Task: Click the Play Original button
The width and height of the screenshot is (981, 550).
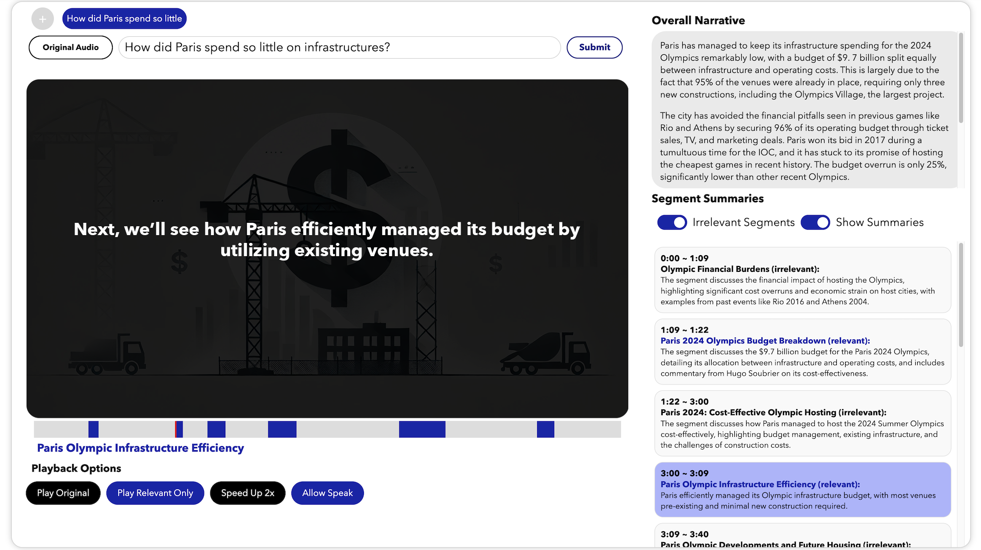Action: click(63, 493)
